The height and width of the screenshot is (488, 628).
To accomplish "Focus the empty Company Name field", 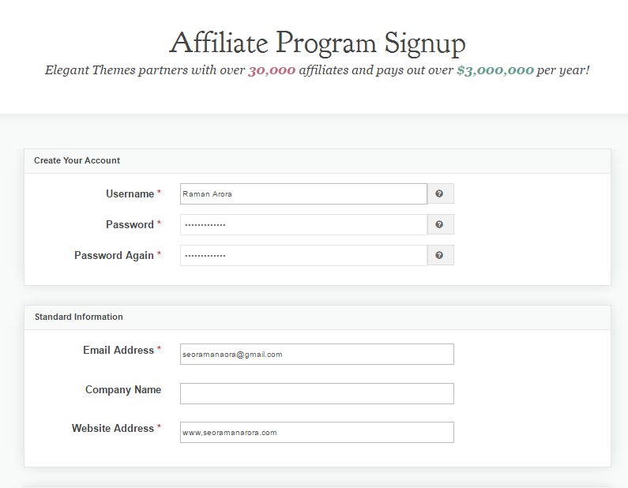I will pos(317,393).
